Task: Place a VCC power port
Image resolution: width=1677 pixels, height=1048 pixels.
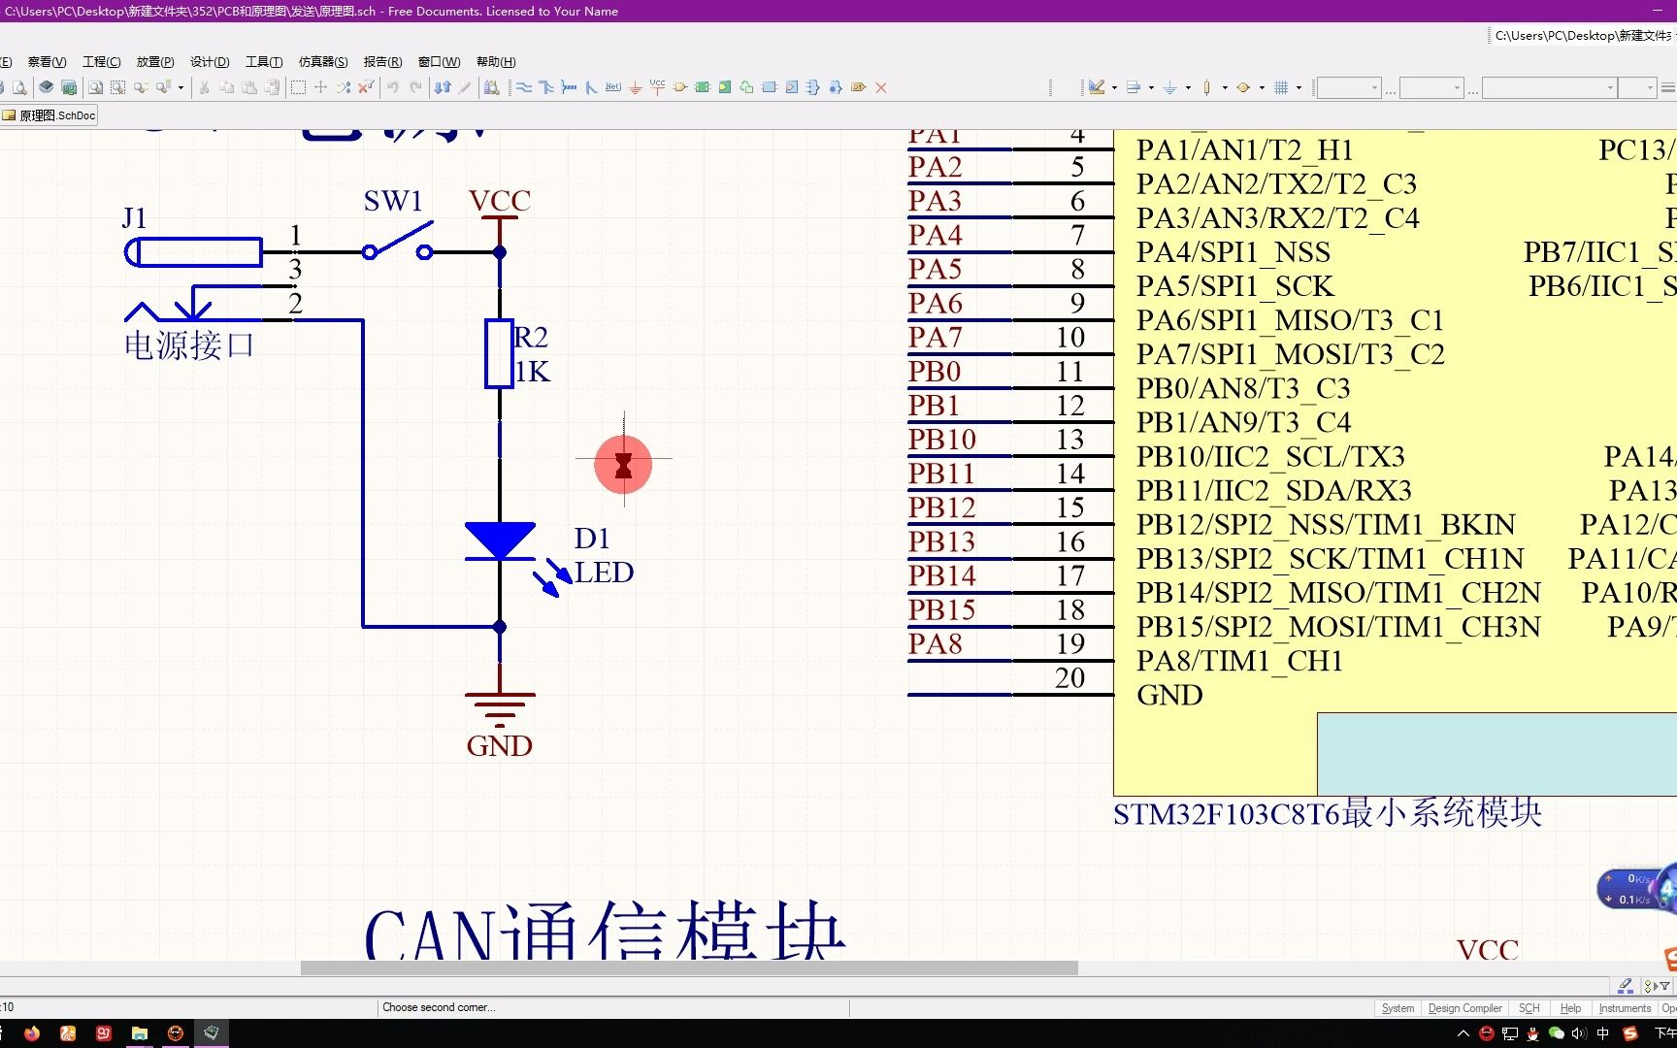Action: (657, 87)
